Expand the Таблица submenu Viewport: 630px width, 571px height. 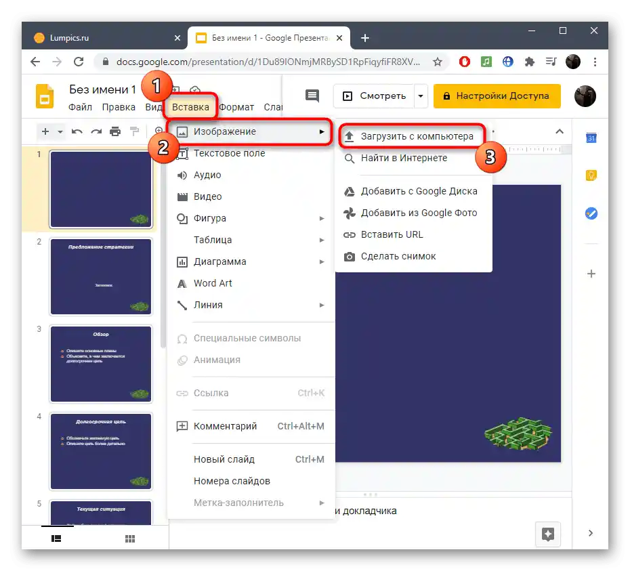coord(251,240)
